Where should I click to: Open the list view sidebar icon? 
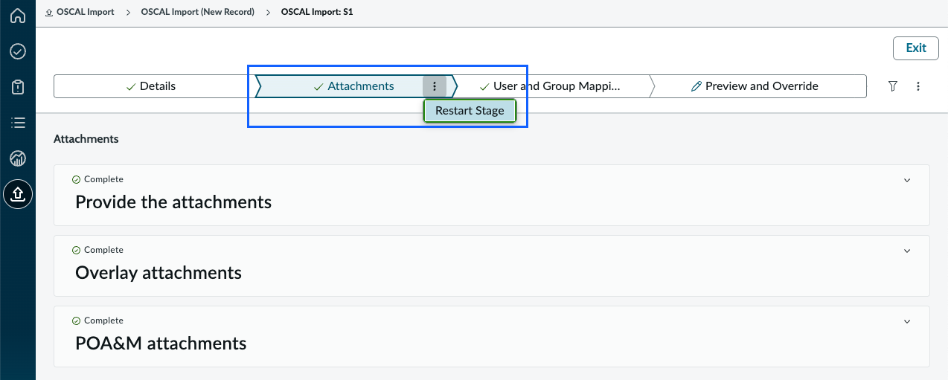click(x=18, y=123)
